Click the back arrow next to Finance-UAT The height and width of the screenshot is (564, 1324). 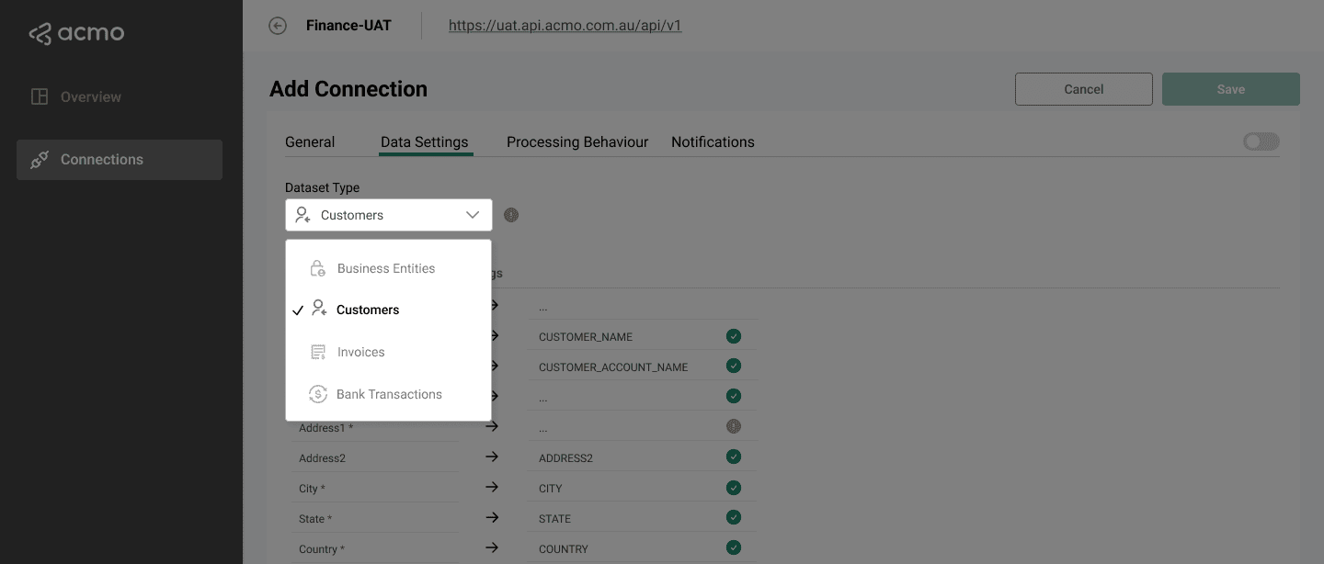278,26
